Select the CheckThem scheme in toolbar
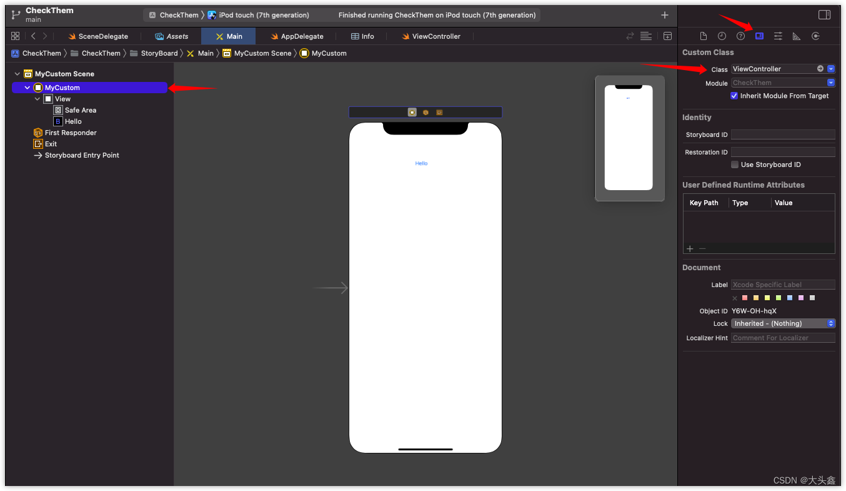Image resolution: width=846 pixels, height=491 pixels. pyautogui.click(x=173, y=15)
